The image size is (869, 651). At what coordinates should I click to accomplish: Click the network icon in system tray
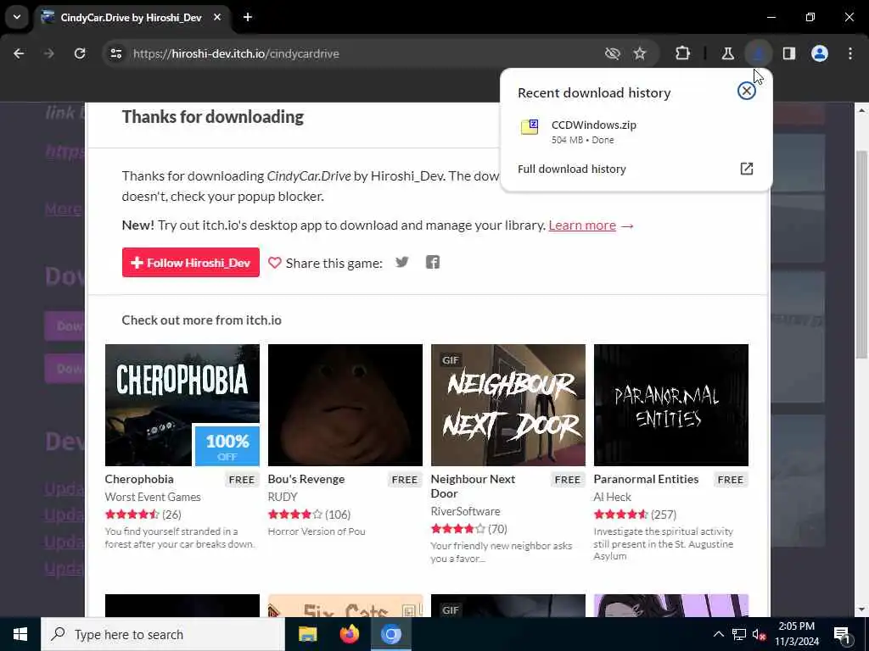point(739,634)
